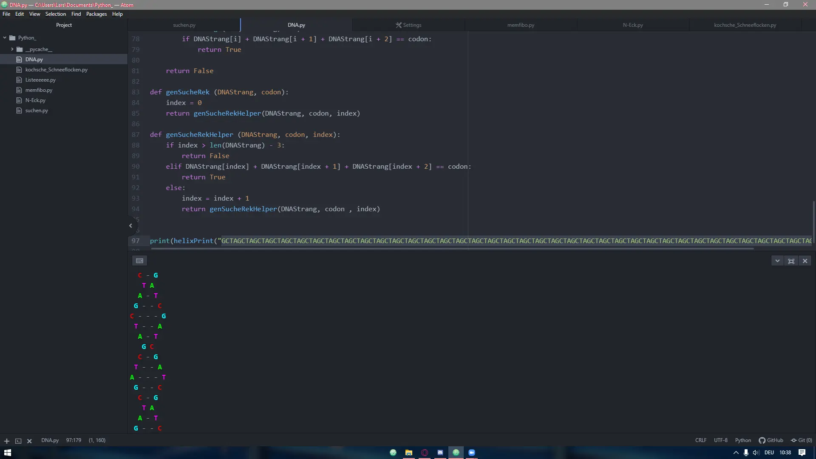This screenshot has height=459, width=816.
Task: Collapse the project tree dock handle
Action: 131,226
